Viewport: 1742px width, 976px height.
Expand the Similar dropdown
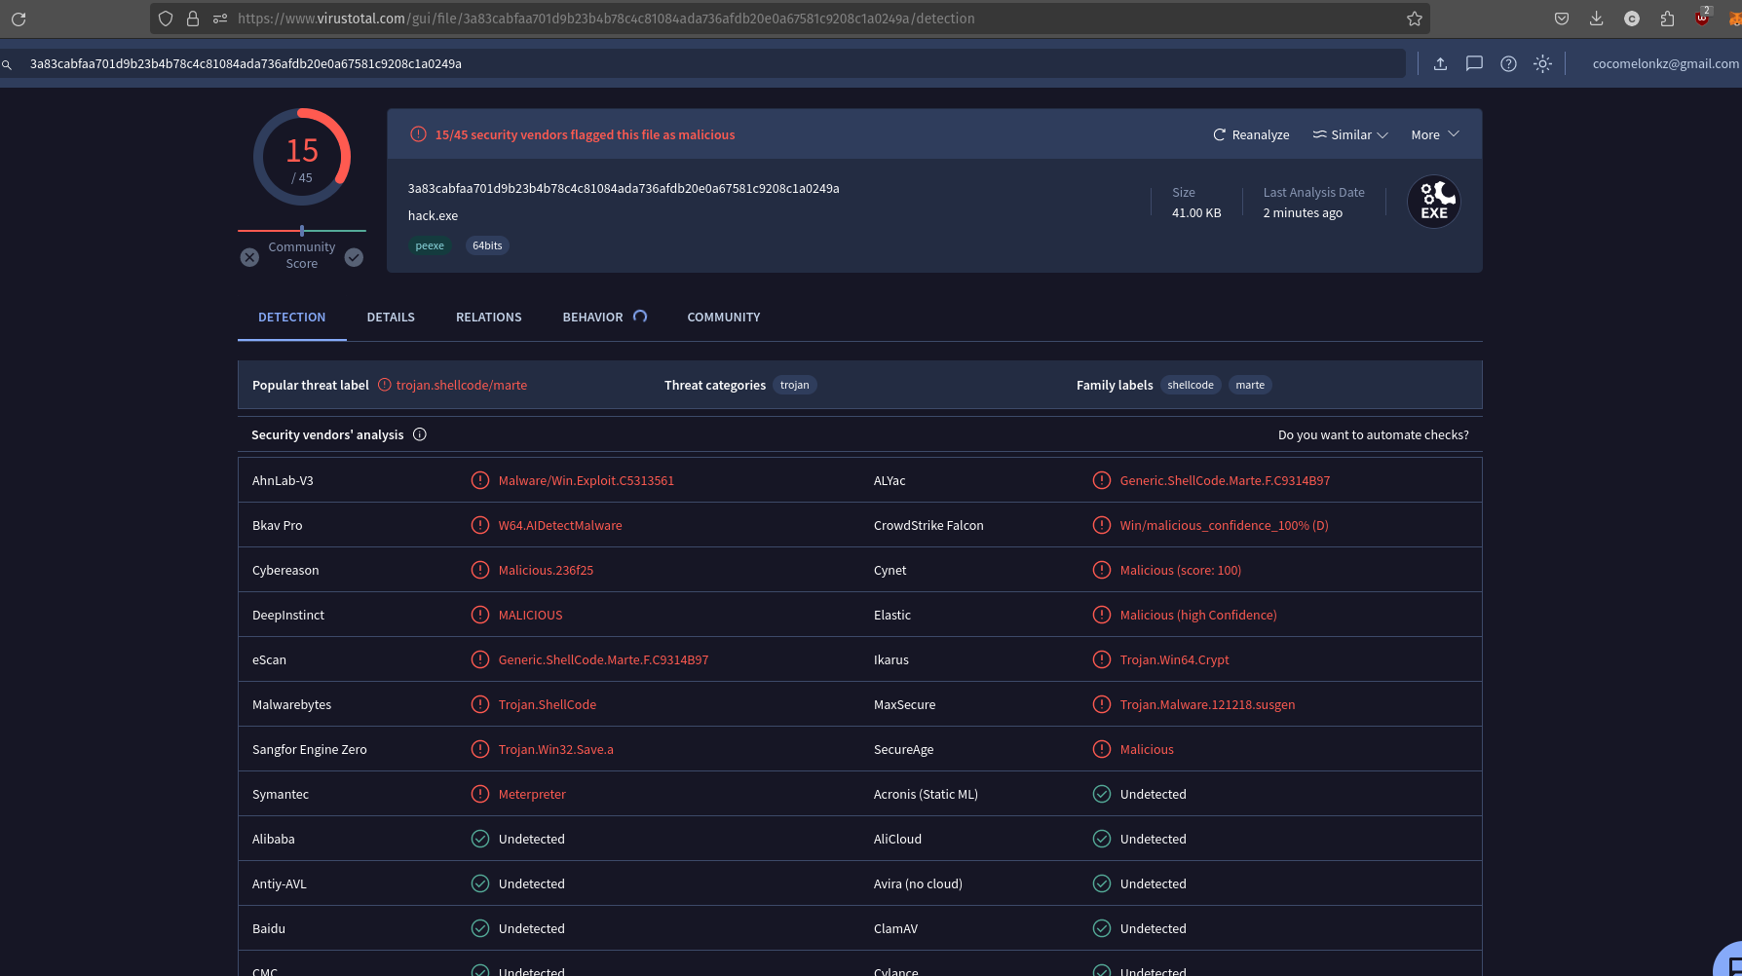(1350, 134)
